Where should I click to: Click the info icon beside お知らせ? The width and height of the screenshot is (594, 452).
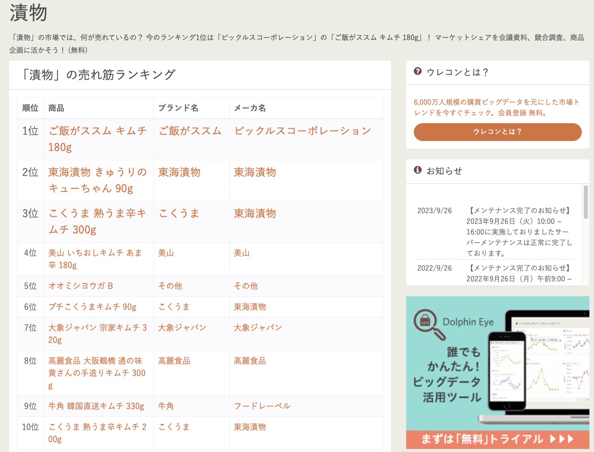point(418,170)
